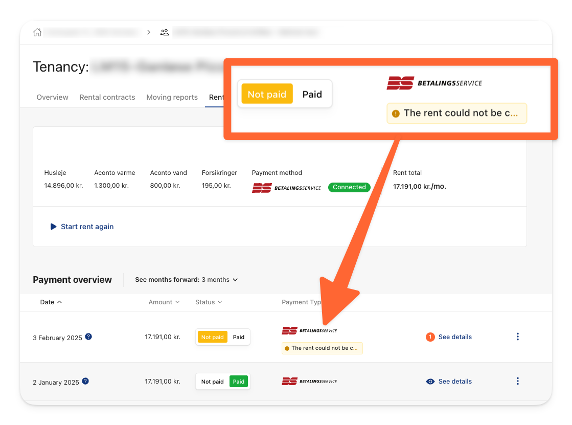Click eye icon in January 2025 row
Viewport: 572px width, 425px height.
[430, 381]
